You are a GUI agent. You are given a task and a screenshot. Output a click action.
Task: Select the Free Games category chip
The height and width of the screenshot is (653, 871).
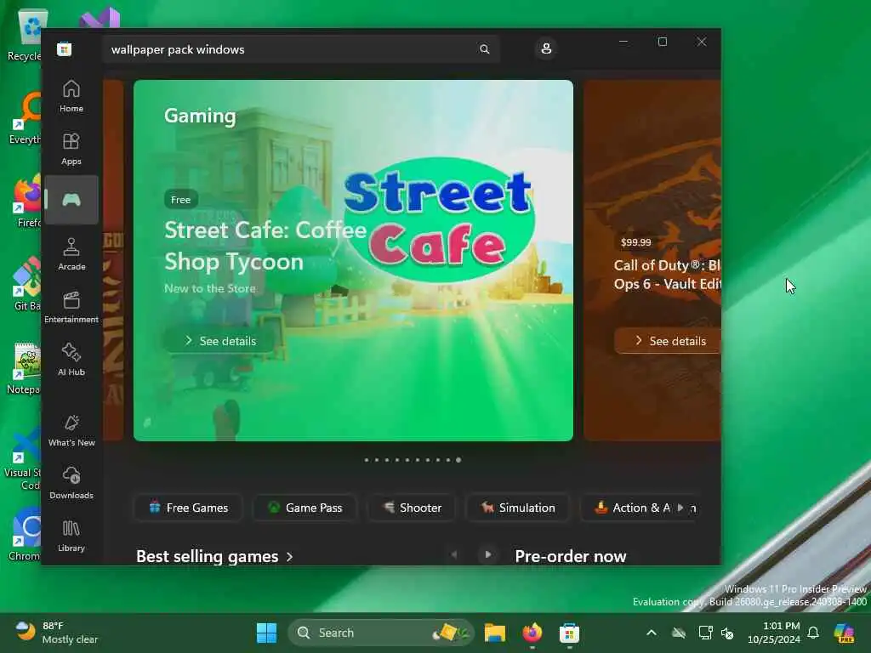(188, 508)
